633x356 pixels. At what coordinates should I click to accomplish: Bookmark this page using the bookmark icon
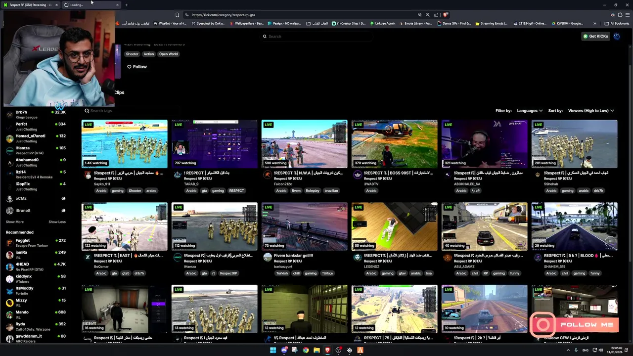[177, 15]
